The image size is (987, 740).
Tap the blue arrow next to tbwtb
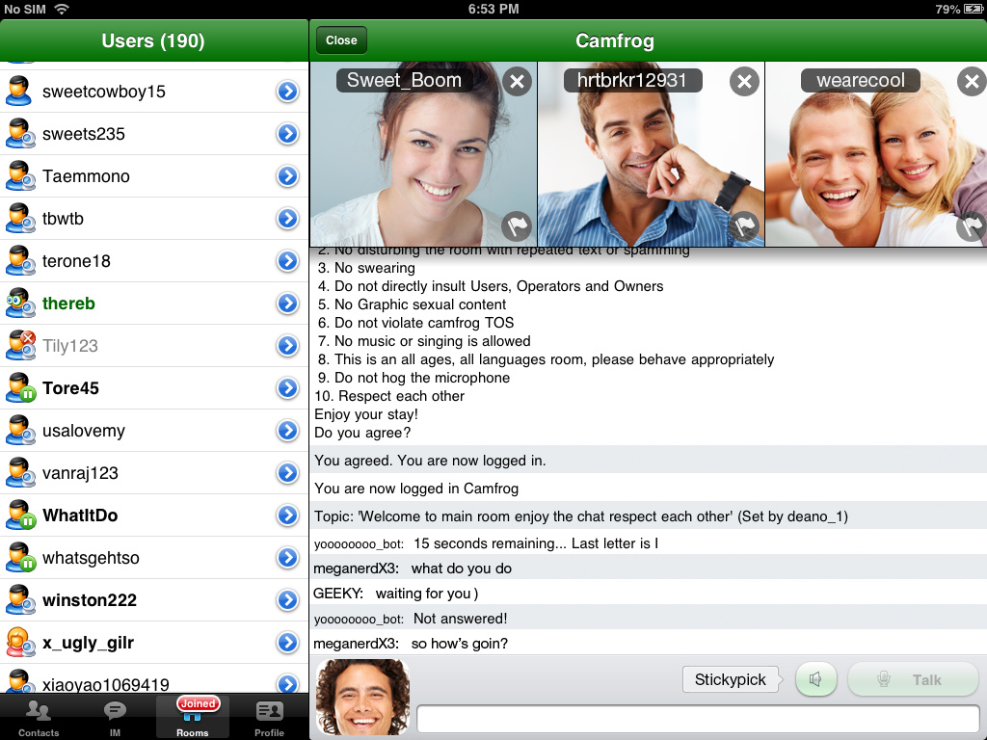coord(287,219)
